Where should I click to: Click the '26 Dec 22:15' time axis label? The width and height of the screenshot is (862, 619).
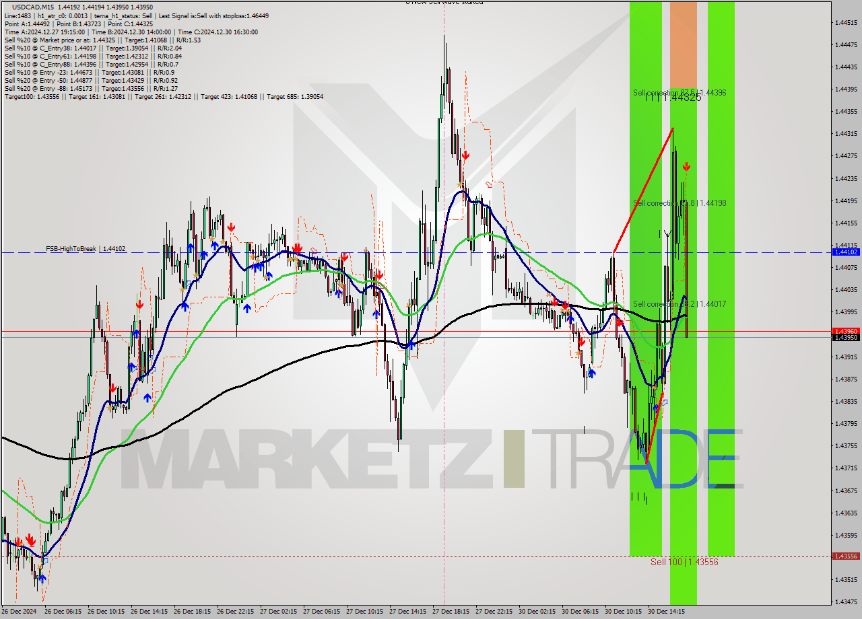click(x=235, y=612)
